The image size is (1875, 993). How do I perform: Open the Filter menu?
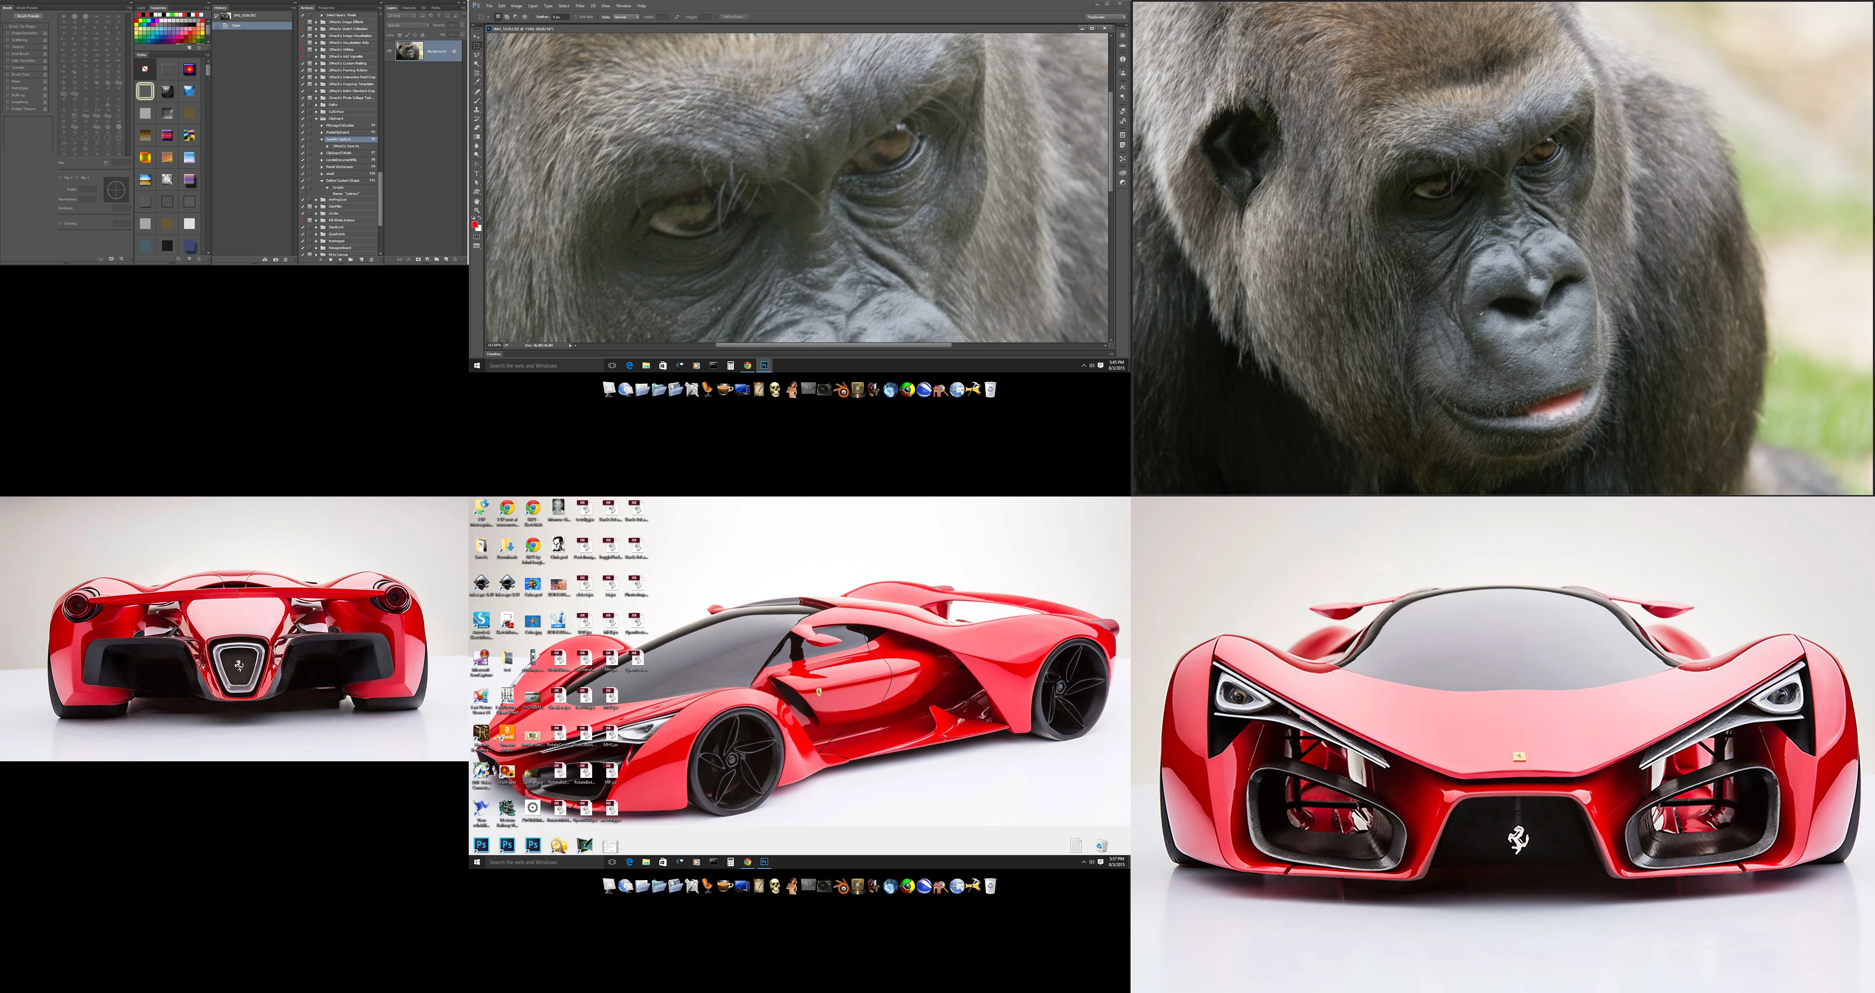(x=580, y=6)
